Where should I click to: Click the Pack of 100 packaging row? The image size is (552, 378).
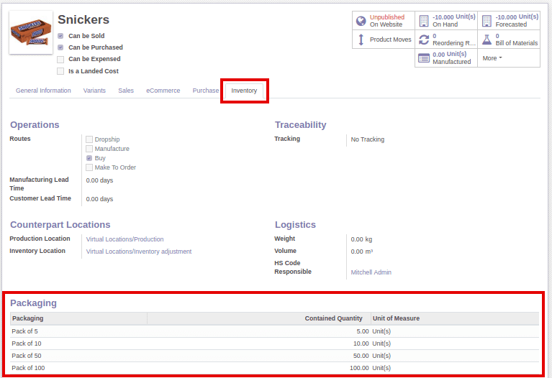[x=275, y=368]
